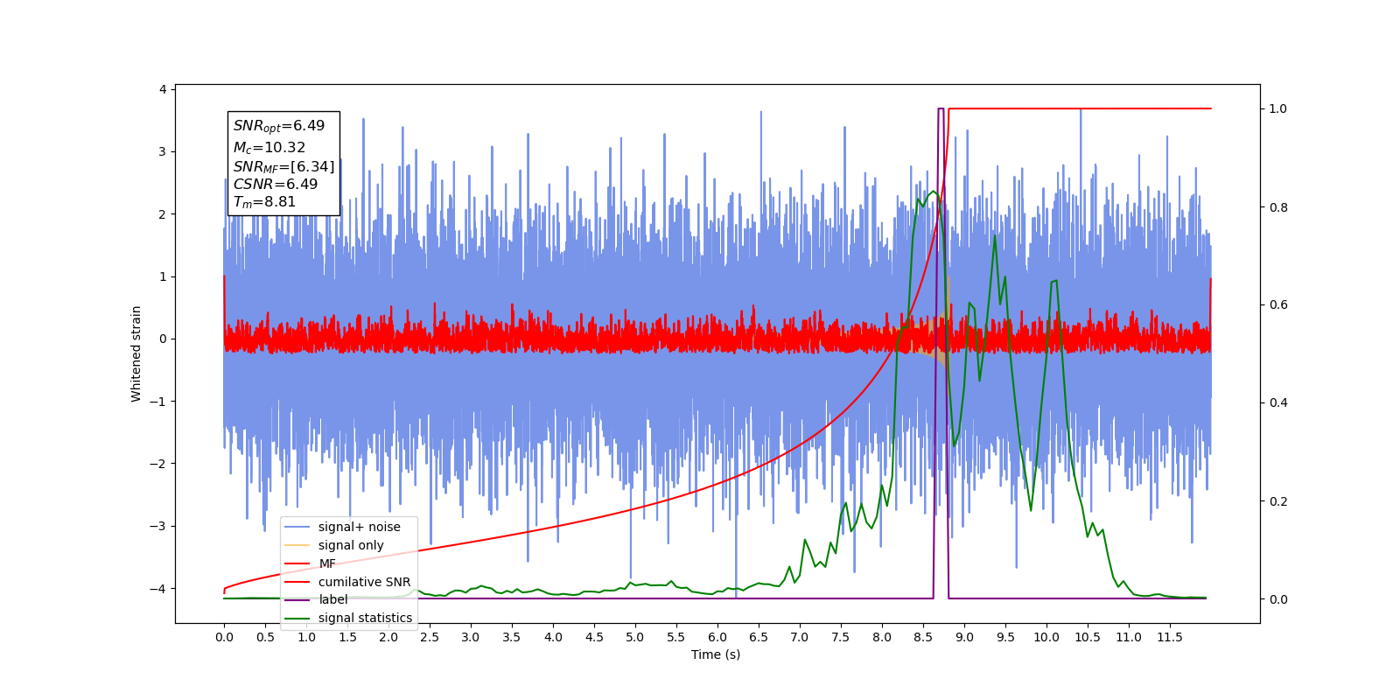Click the 4.0 tick on the time axis
The height and width of the screenshot is (700, 1400).
pos(553,637)
